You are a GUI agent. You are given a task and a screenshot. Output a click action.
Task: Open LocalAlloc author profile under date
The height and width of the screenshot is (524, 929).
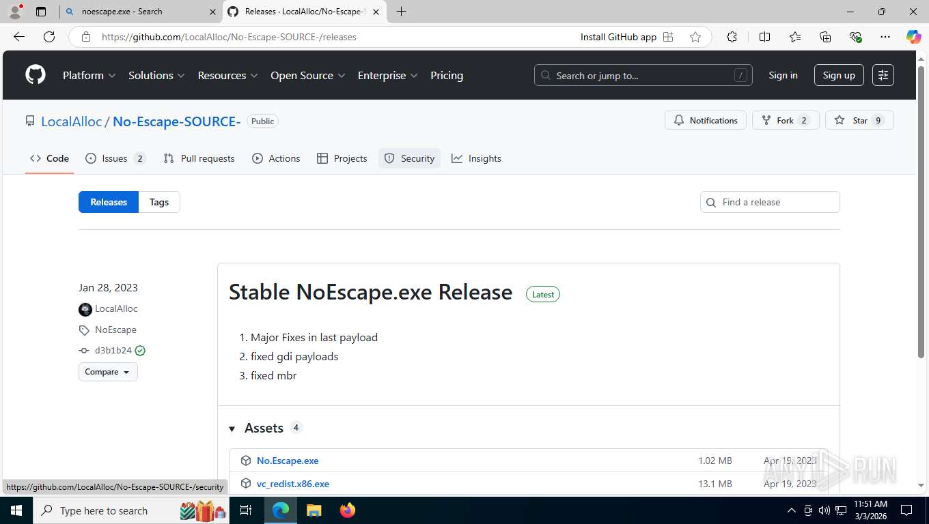point(116,308)
